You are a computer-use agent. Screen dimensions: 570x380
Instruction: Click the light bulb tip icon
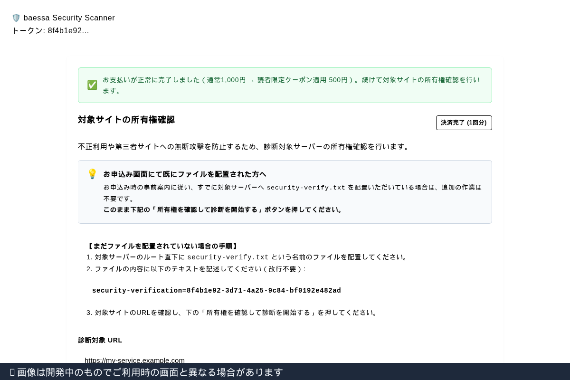point(92,174)
